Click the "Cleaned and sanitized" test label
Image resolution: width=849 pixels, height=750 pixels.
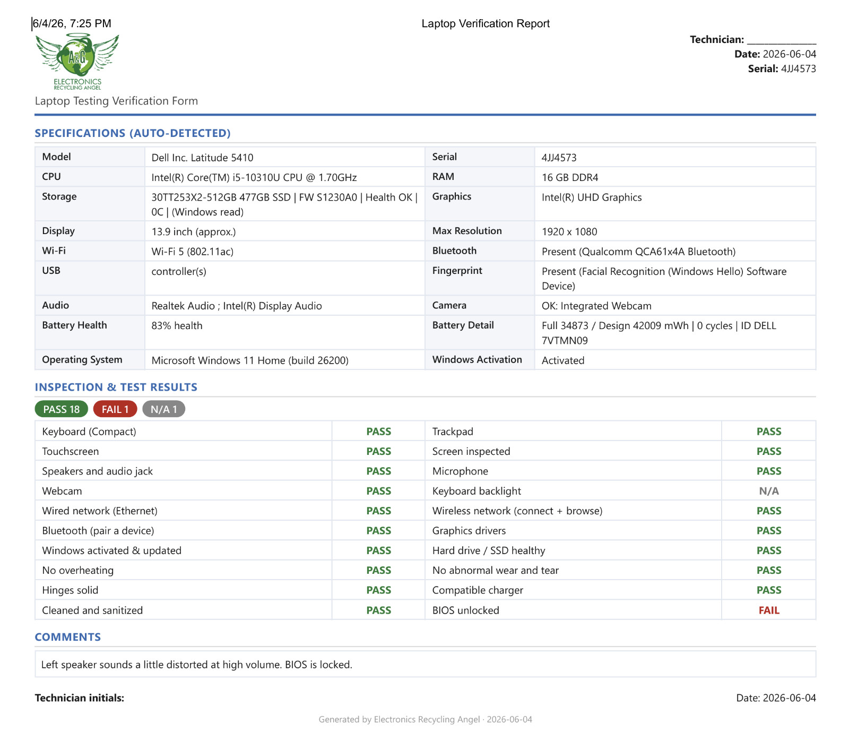click(92, 610)
